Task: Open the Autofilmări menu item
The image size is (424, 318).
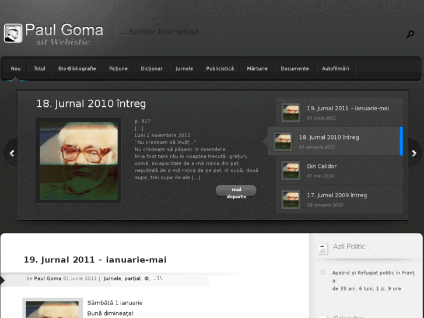Action: click(335, 69)
